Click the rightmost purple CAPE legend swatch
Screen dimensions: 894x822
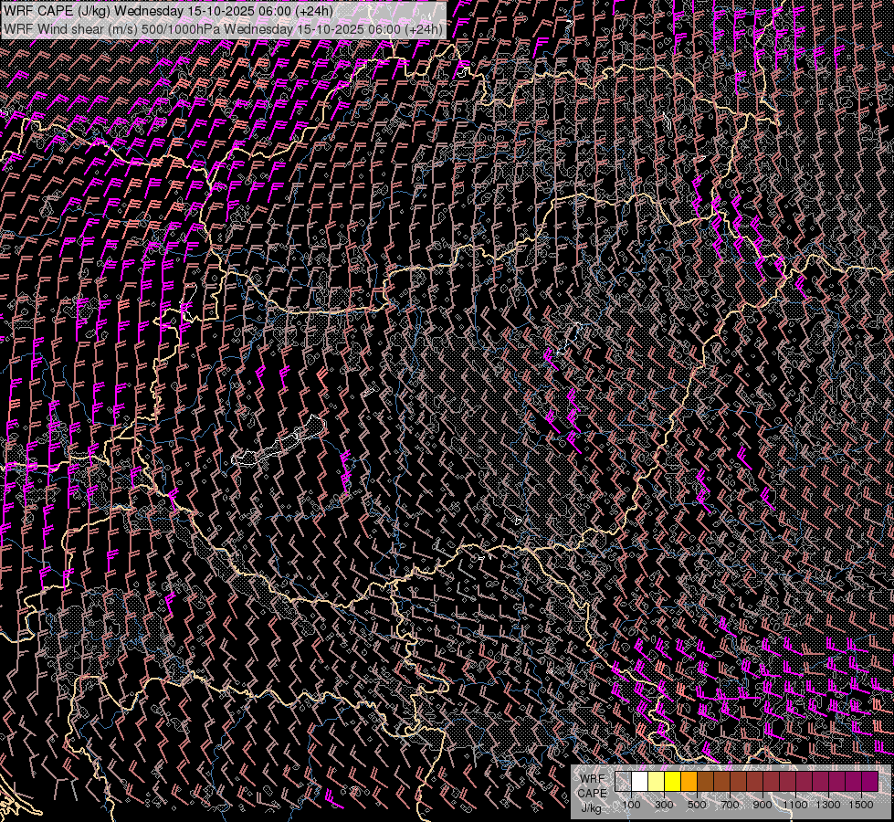(x=869, y=782)
